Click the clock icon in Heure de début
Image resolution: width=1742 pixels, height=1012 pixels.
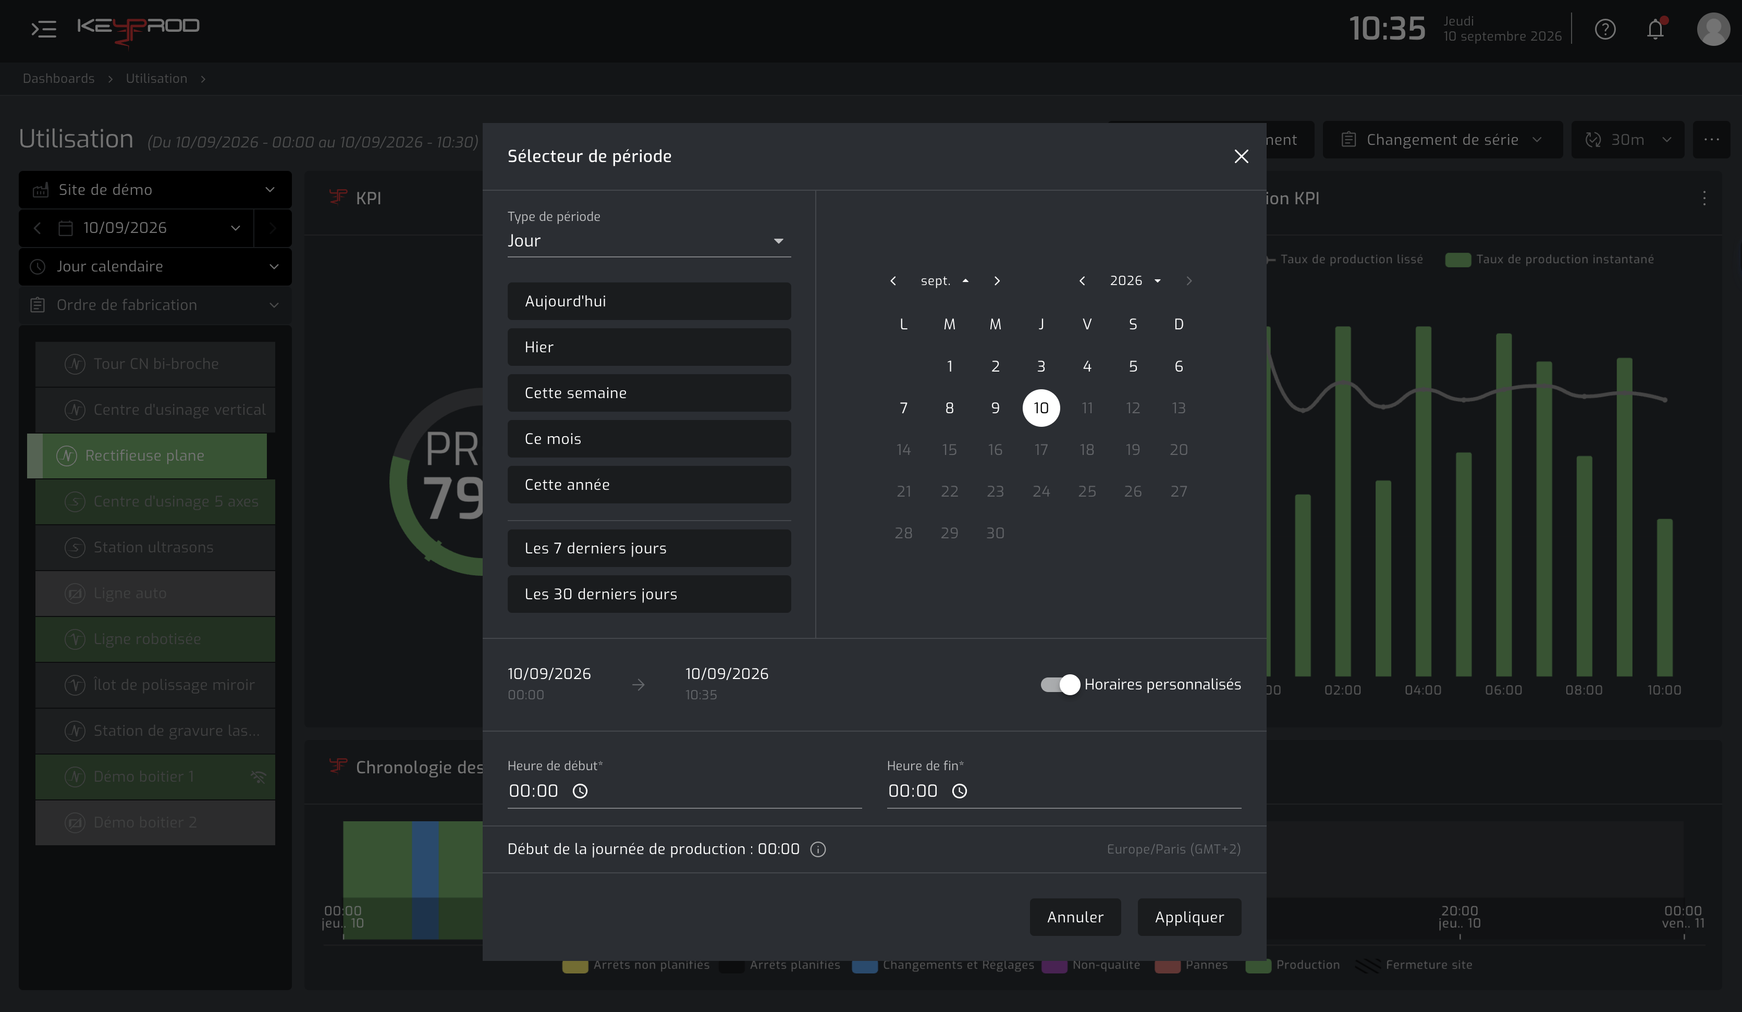pyautogui.click(x=580, y=791)
